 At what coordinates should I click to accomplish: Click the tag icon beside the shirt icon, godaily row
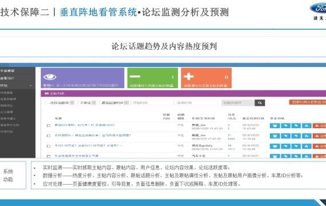pyautogui.click(x=285, y=146)
